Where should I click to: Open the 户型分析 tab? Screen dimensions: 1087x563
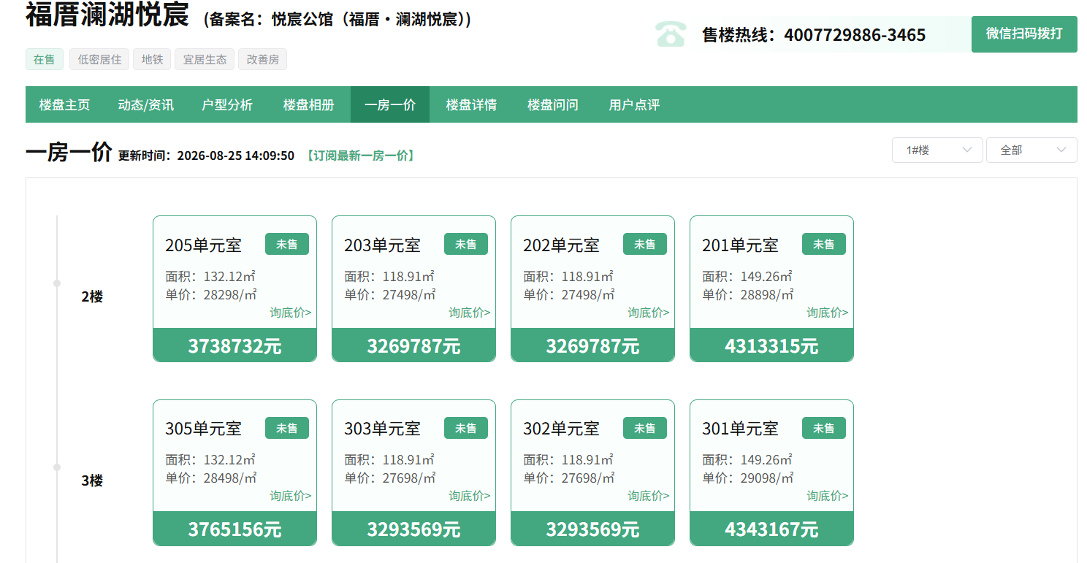(x=227, y=104)
